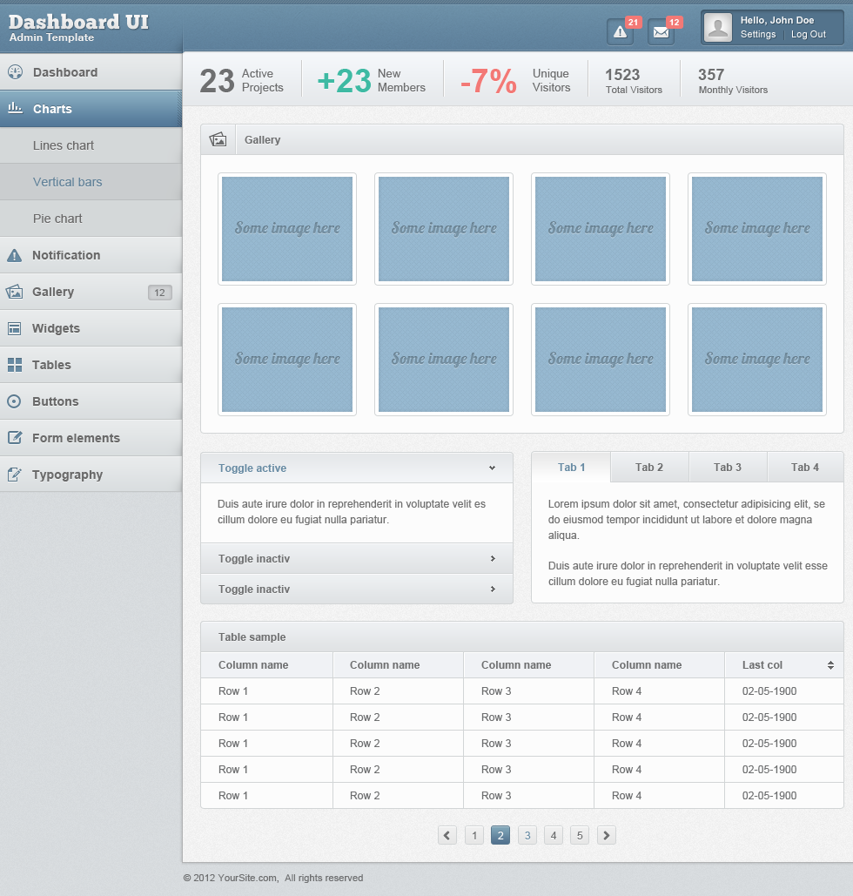The image size is (853, 896).
Task: Click the Tables grid icon in sidebar
Action: tap(15, 365)
